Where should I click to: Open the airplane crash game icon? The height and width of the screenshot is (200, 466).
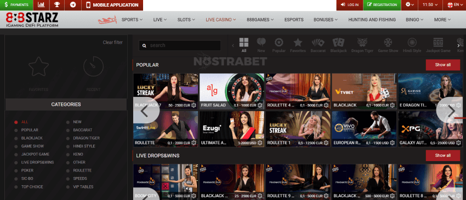point(107,20)
